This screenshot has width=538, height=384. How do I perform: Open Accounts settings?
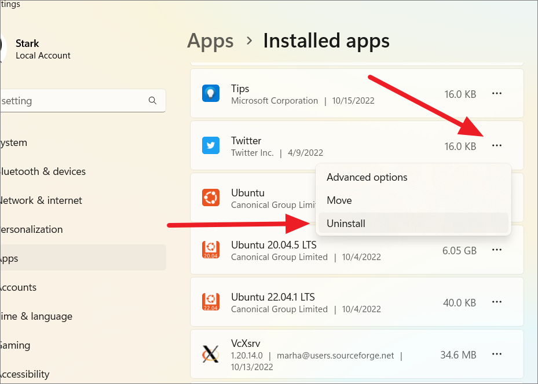[83, 287]
